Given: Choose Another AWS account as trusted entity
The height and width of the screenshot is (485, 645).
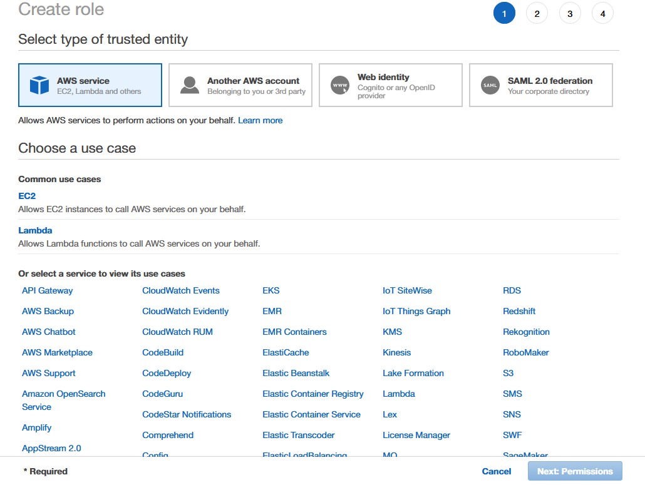Looking at the screenshot, I should pyautogui.click(x=240, y=85).
